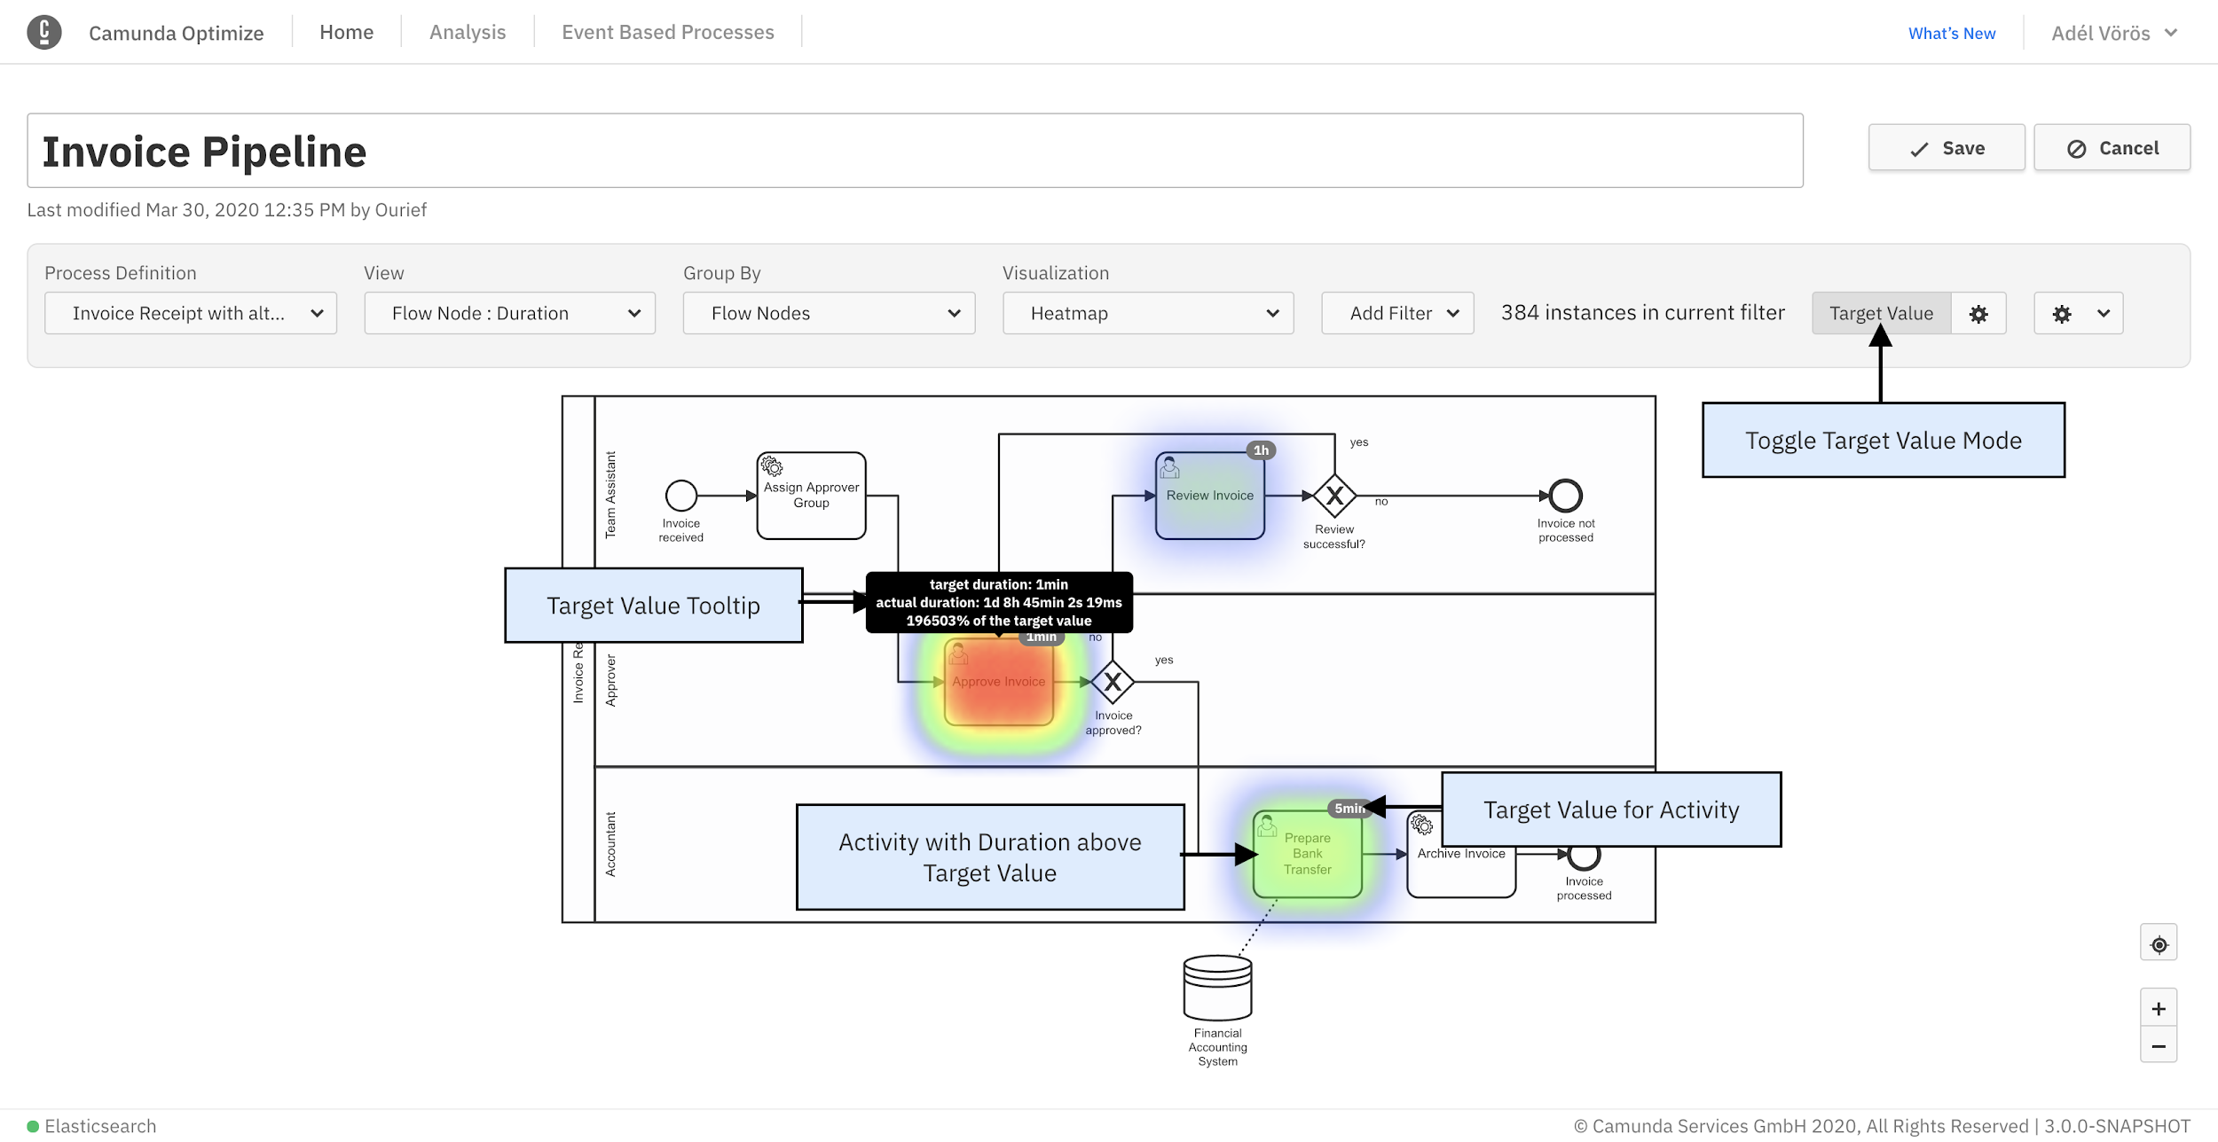Go to the Analysis tab
Screen dimensions: 2218x1142
[x=468, y=33]
